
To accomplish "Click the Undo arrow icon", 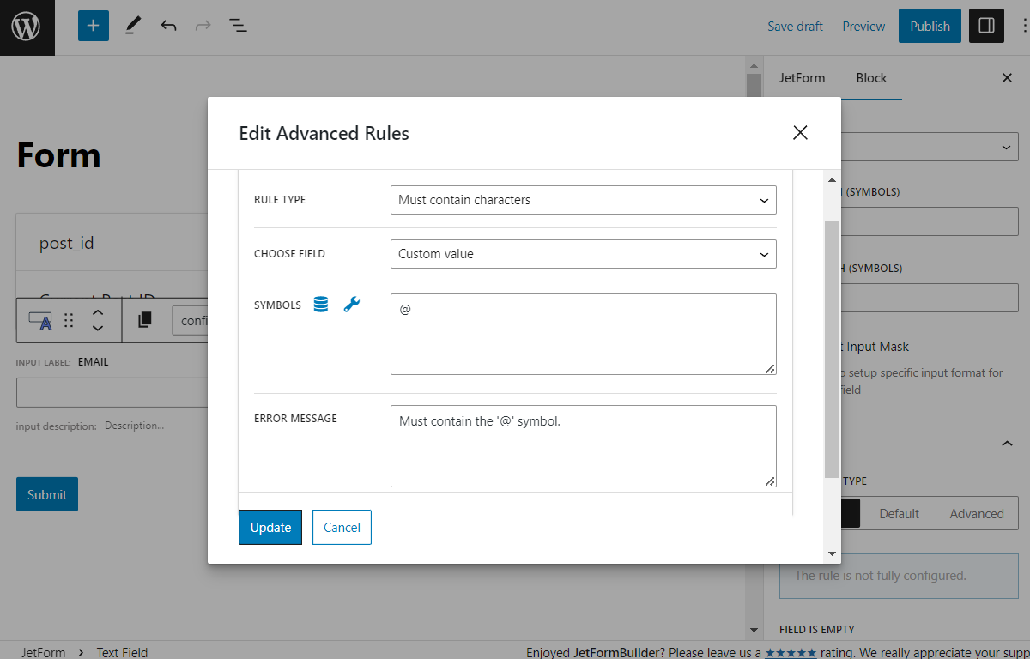I will tap(168, 26).
